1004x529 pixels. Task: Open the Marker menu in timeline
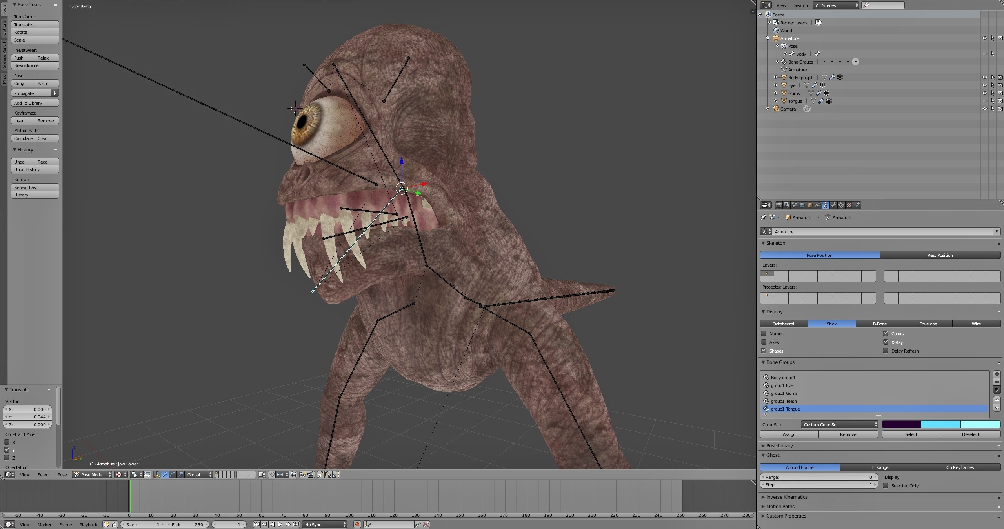coord(44,524)
